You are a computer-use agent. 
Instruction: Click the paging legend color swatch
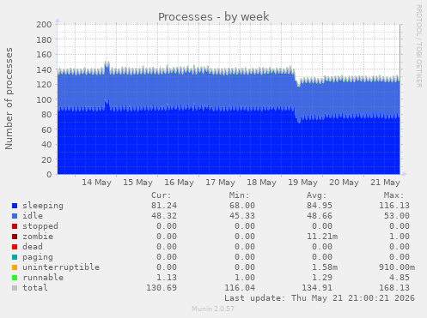point(15,257)
